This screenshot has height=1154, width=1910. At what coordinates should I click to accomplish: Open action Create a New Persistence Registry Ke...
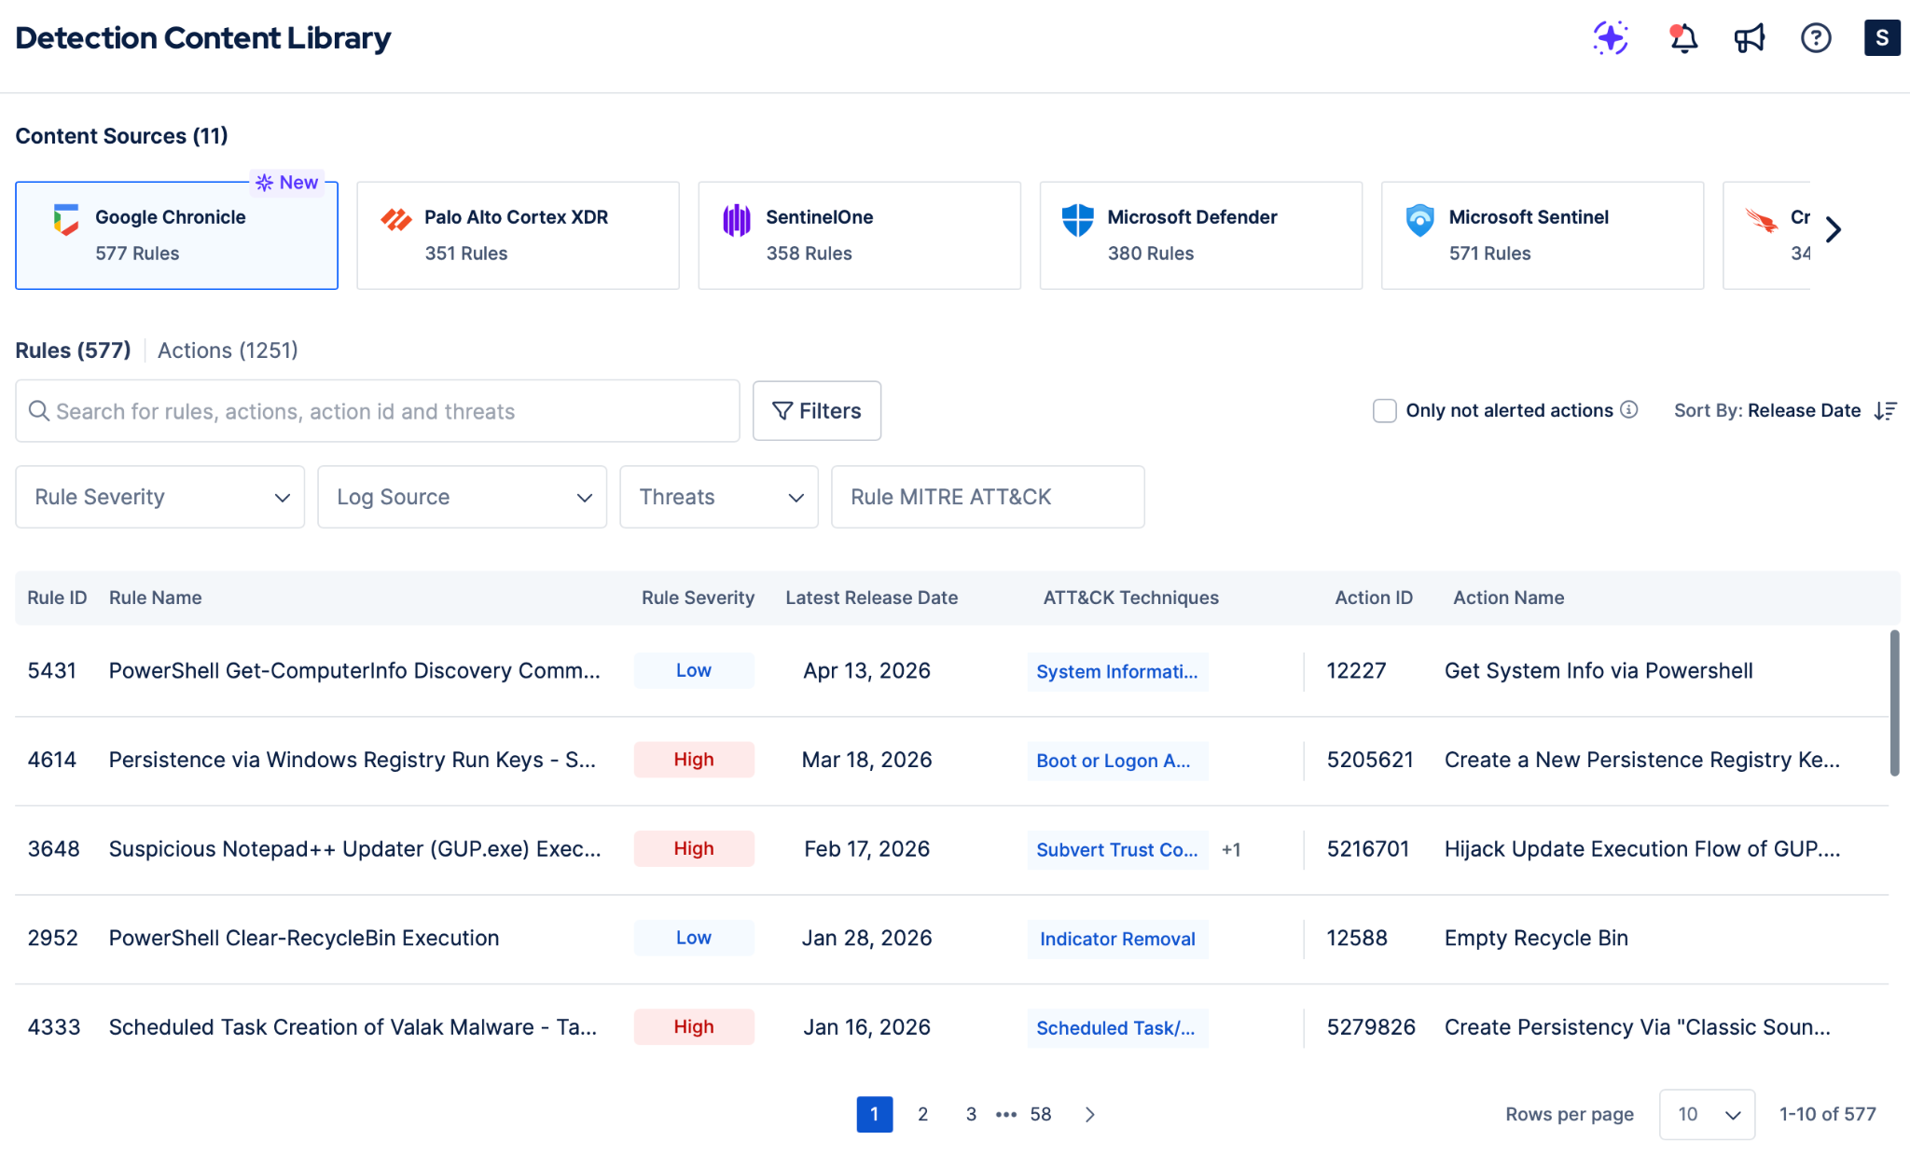click(1642, 760)
